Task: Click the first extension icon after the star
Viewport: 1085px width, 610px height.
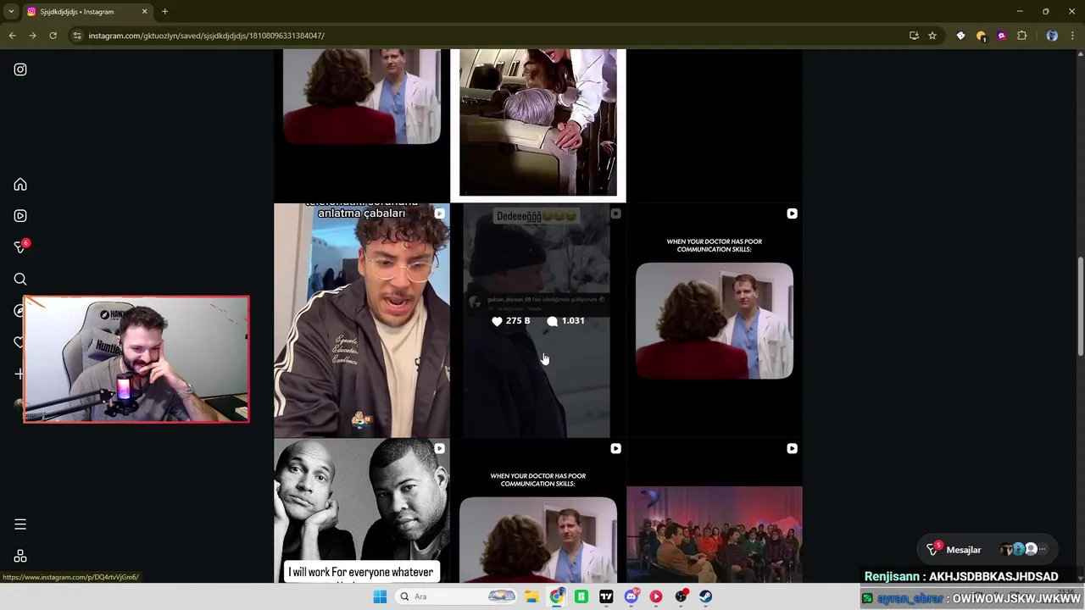Action: (x=960, y=36)
